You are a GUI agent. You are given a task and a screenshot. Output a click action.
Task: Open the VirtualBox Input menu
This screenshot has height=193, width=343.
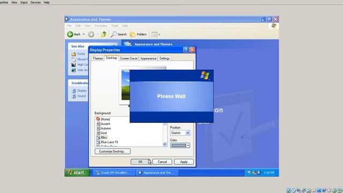pyautogui.click(x=24, y=2)
